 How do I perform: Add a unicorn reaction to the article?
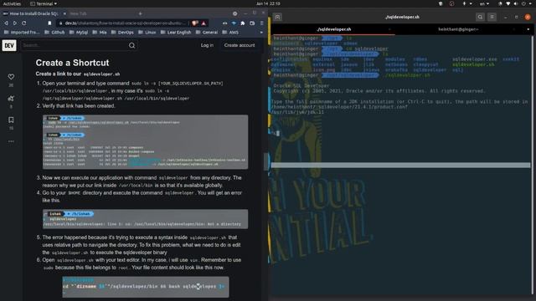(x=11, y=99)
